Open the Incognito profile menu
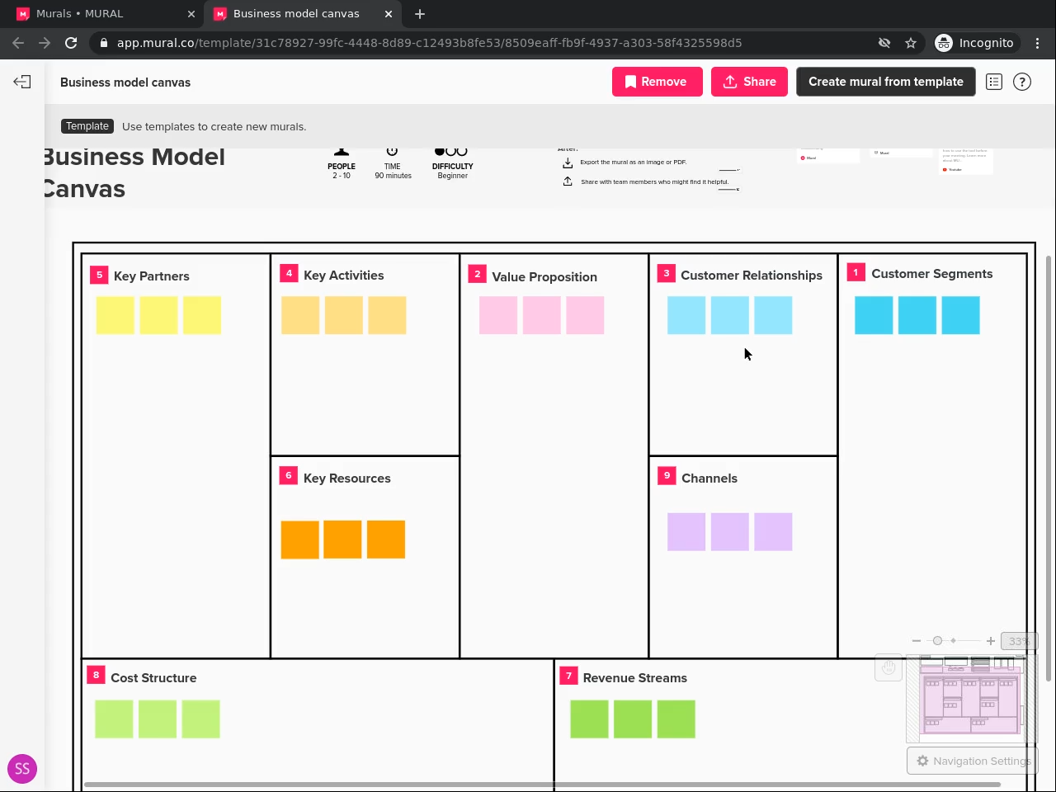Screen dimensions: 1056x792 [974, 43]
